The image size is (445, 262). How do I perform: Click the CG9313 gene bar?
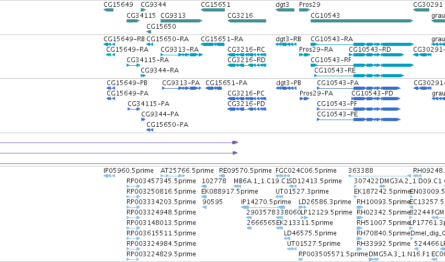[x=181, y=21]
